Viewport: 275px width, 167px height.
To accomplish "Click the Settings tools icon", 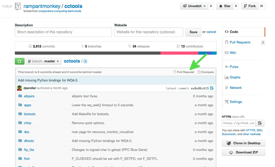I will tap(227, 102).
